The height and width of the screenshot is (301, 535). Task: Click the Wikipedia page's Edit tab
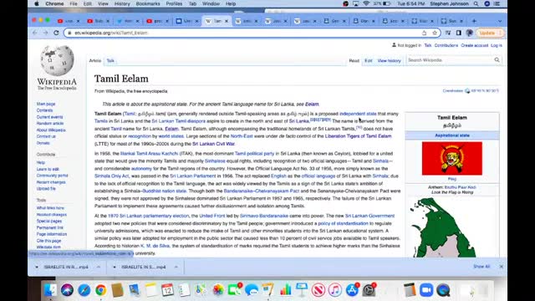369,61
